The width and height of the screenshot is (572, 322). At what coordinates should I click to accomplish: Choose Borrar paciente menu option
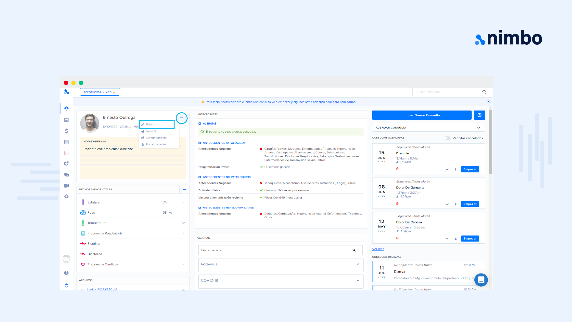156,144
